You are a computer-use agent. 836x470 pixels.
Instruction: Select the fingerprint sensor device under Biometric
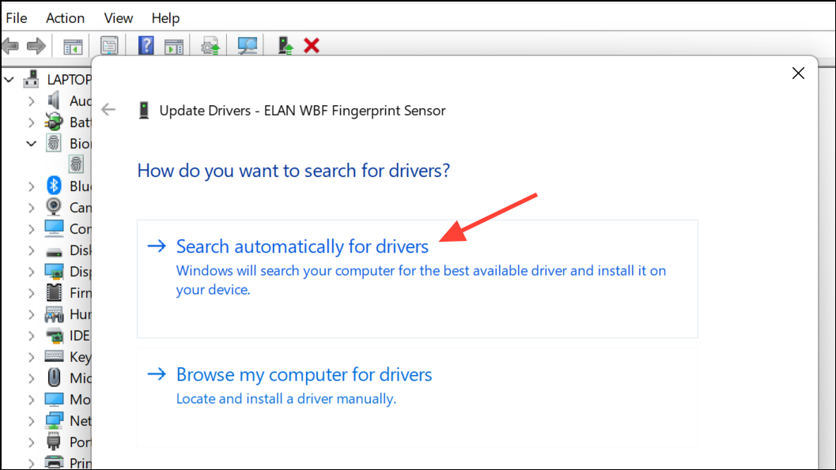[x=76, y=164]
